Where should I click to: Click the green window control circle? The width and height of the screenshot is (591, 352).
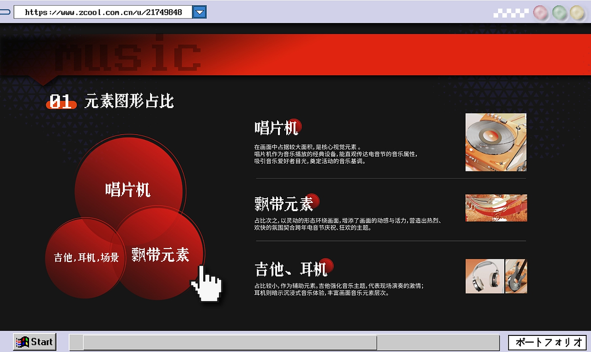(559, 13)
